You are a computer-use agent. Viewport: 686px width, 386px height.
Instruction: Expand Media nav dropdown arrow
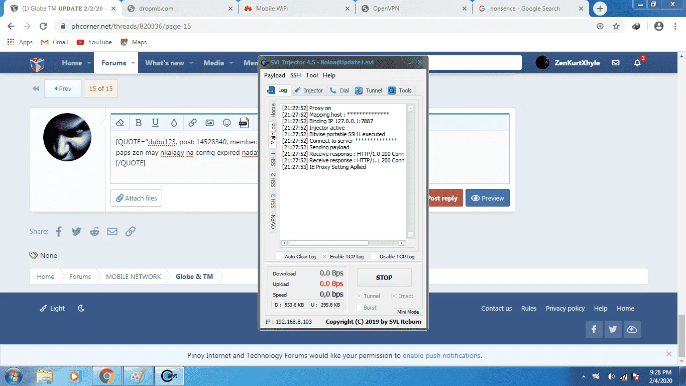(x=232, y=63)
